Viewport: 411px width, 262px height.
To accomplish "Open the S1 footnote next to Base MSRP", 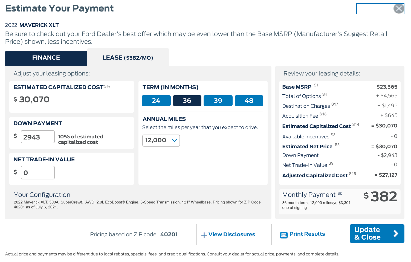I will pyautogui.click(x=316, y=85).
